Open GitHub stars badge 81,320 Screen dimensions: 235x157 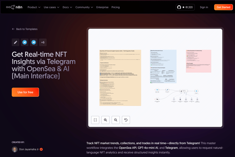[185, 7]
